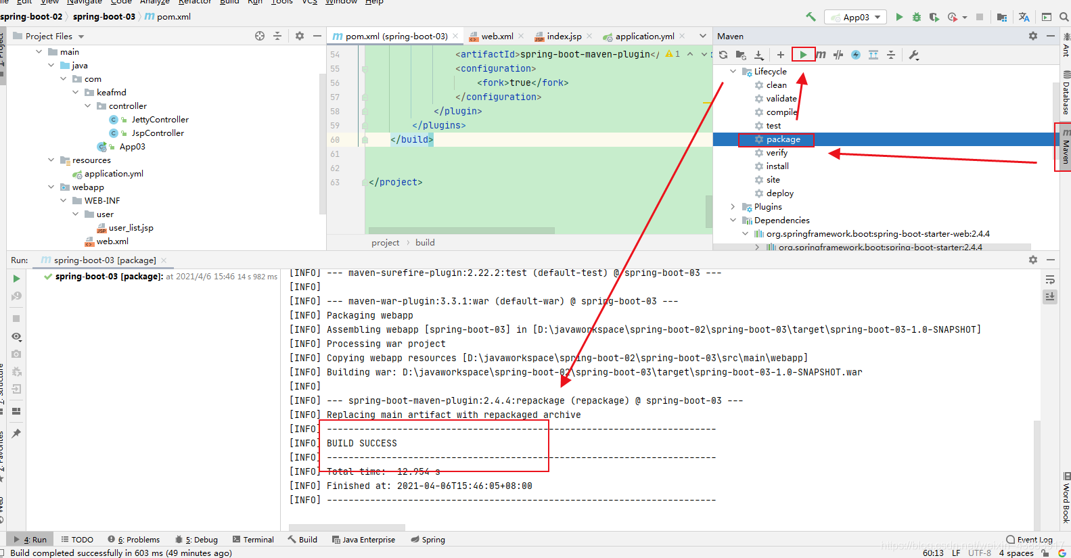Open the App03 run configuration dropdown
This screenshot has width=1071, height=558.
coord(856,17)
